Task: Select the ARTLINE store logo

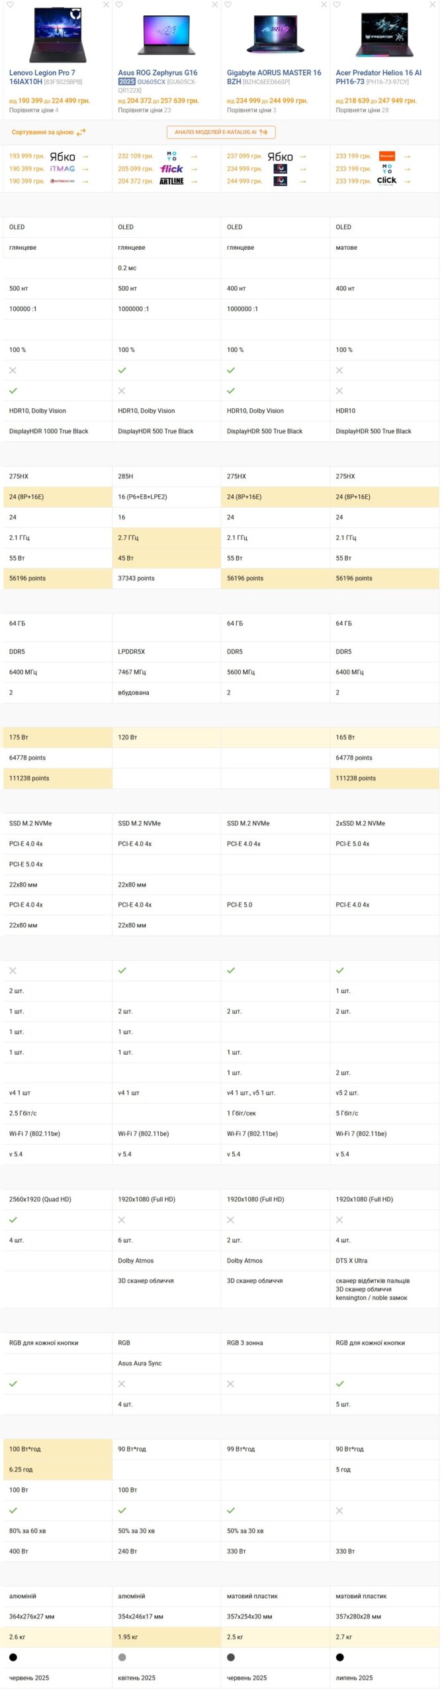Action: click(171, 180)
